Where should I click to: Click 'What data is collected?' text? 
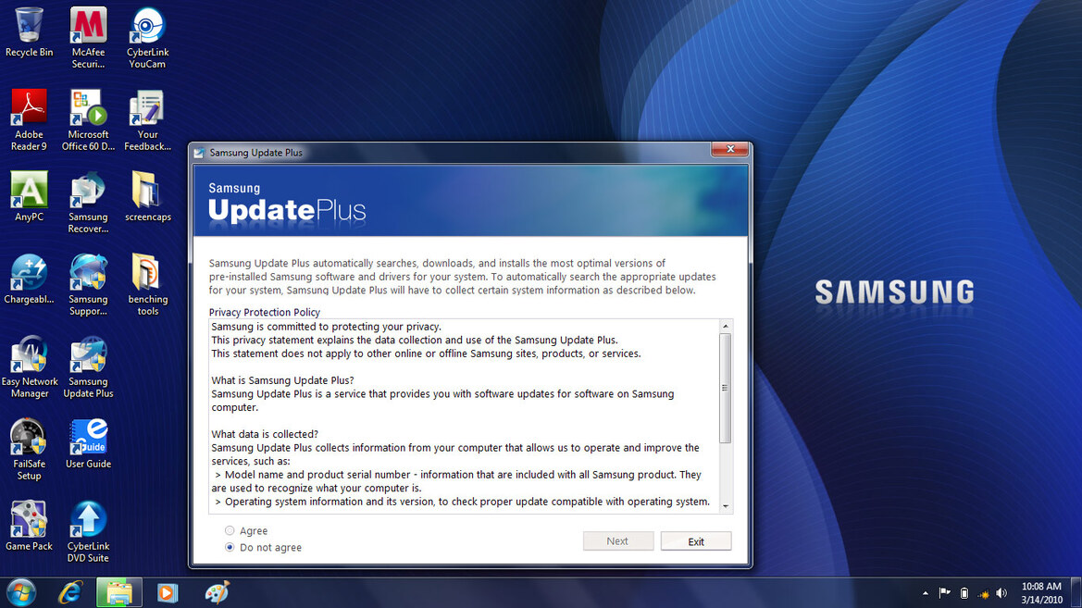click(265, 434)
